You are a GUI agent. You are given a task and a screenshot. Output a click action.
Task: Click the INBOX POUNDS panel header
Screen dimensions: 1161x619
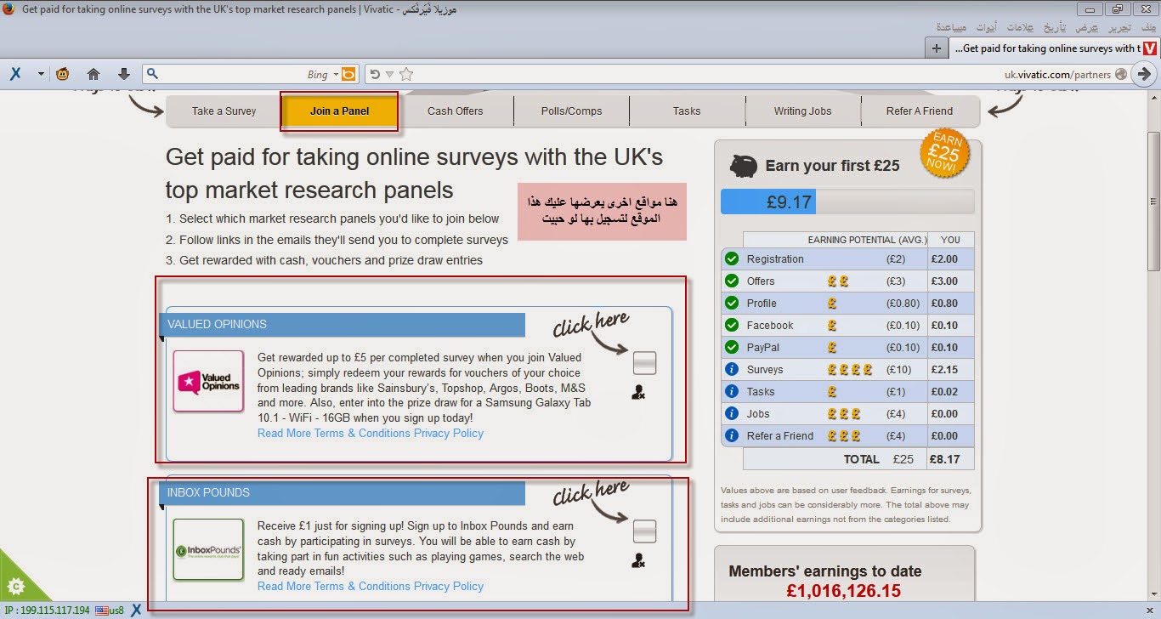pos(343,493)
